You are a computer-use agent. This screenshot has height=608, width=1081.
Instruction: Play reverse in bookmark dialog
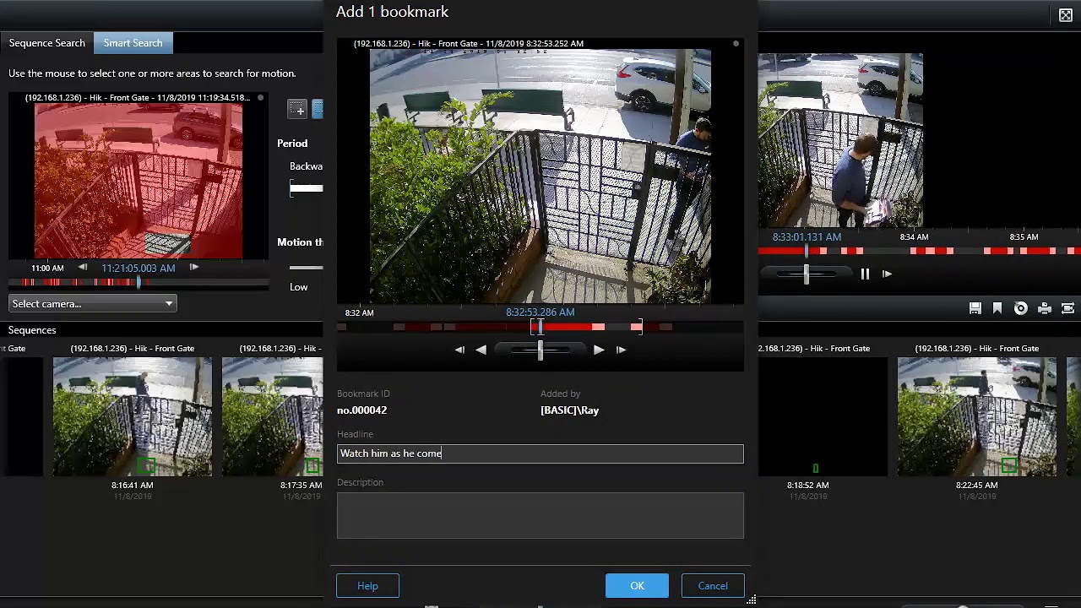[x=481, y=350]
